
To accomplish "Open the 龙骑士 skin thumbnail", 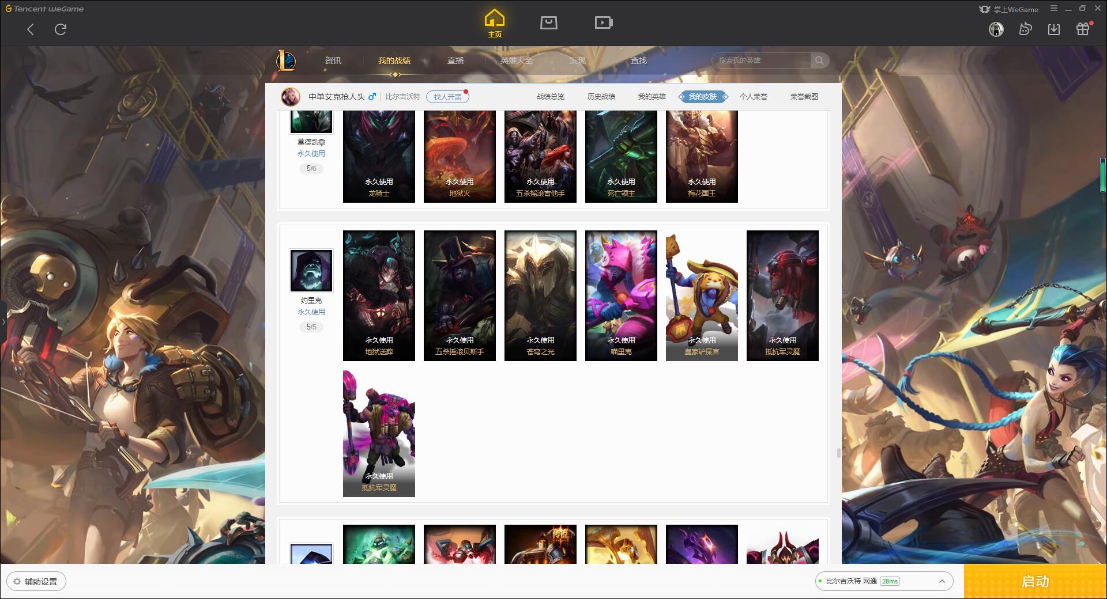I will (x=379, y=156).
